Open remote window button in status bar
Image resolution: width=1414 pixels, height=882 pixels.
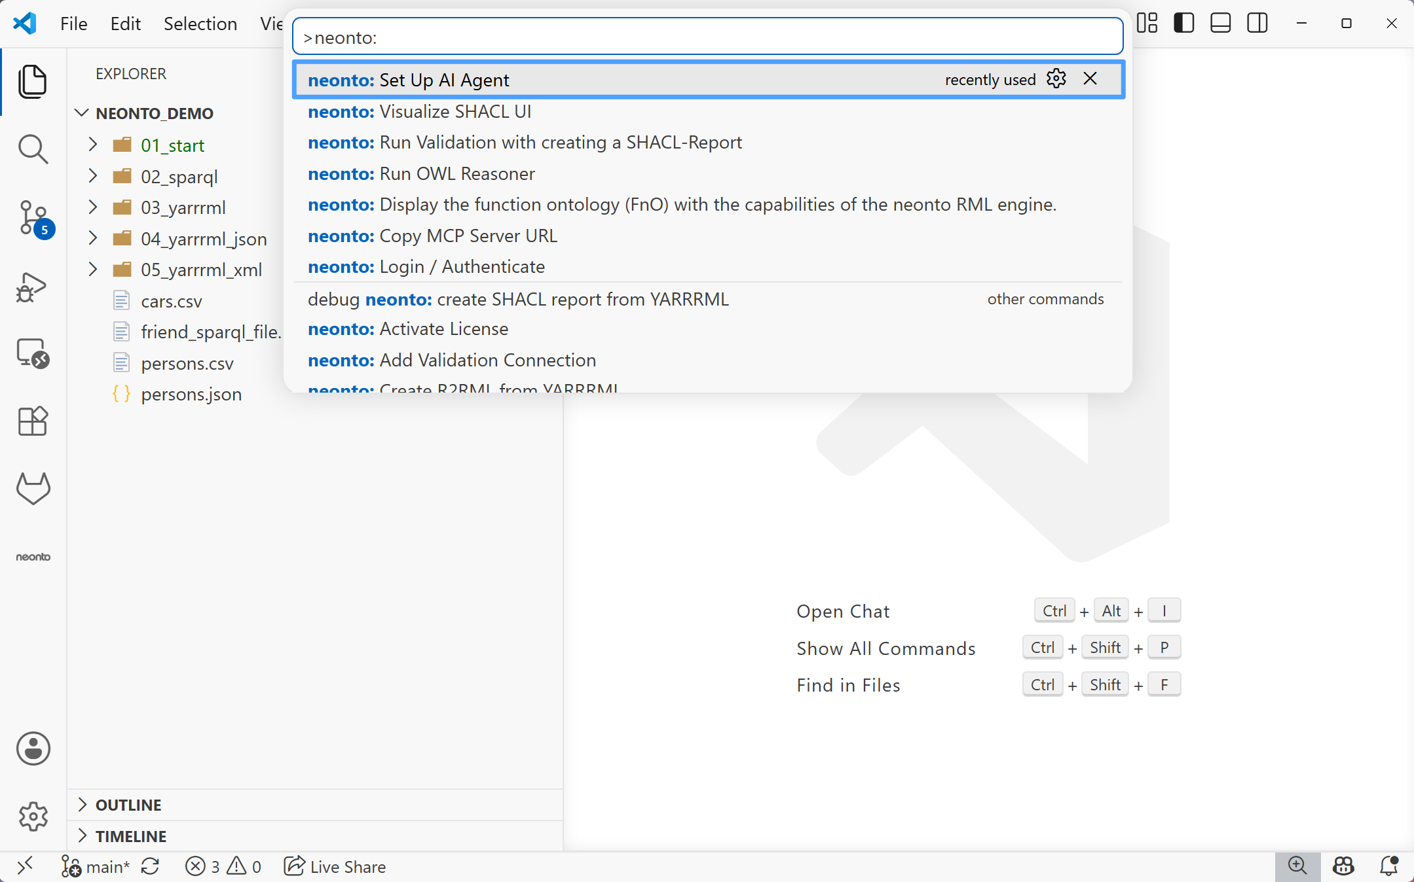pyautogui.click(x=24, y=867)
